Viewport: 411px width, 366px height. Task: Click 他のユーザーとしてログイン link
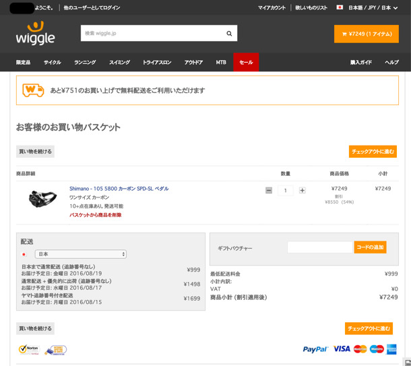click(x=92, y=7)
